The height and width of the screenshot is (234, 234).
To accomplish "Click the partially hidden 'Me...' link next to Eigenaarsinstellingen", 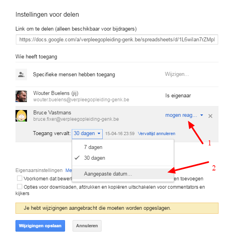I will pos(69,170).
